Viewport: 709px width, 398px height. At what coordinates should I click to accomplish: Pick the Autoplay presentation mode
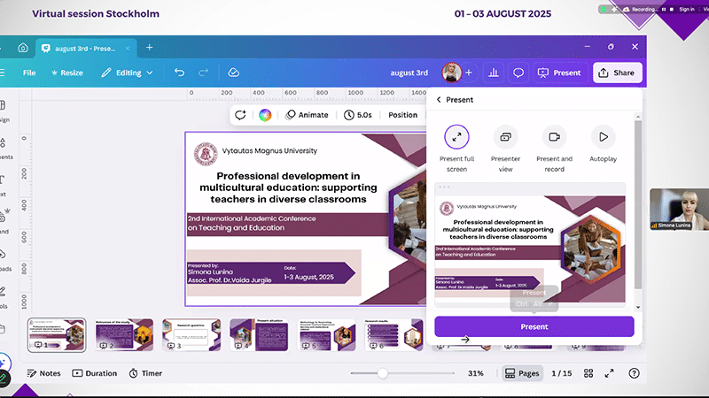tap(603, 137)
